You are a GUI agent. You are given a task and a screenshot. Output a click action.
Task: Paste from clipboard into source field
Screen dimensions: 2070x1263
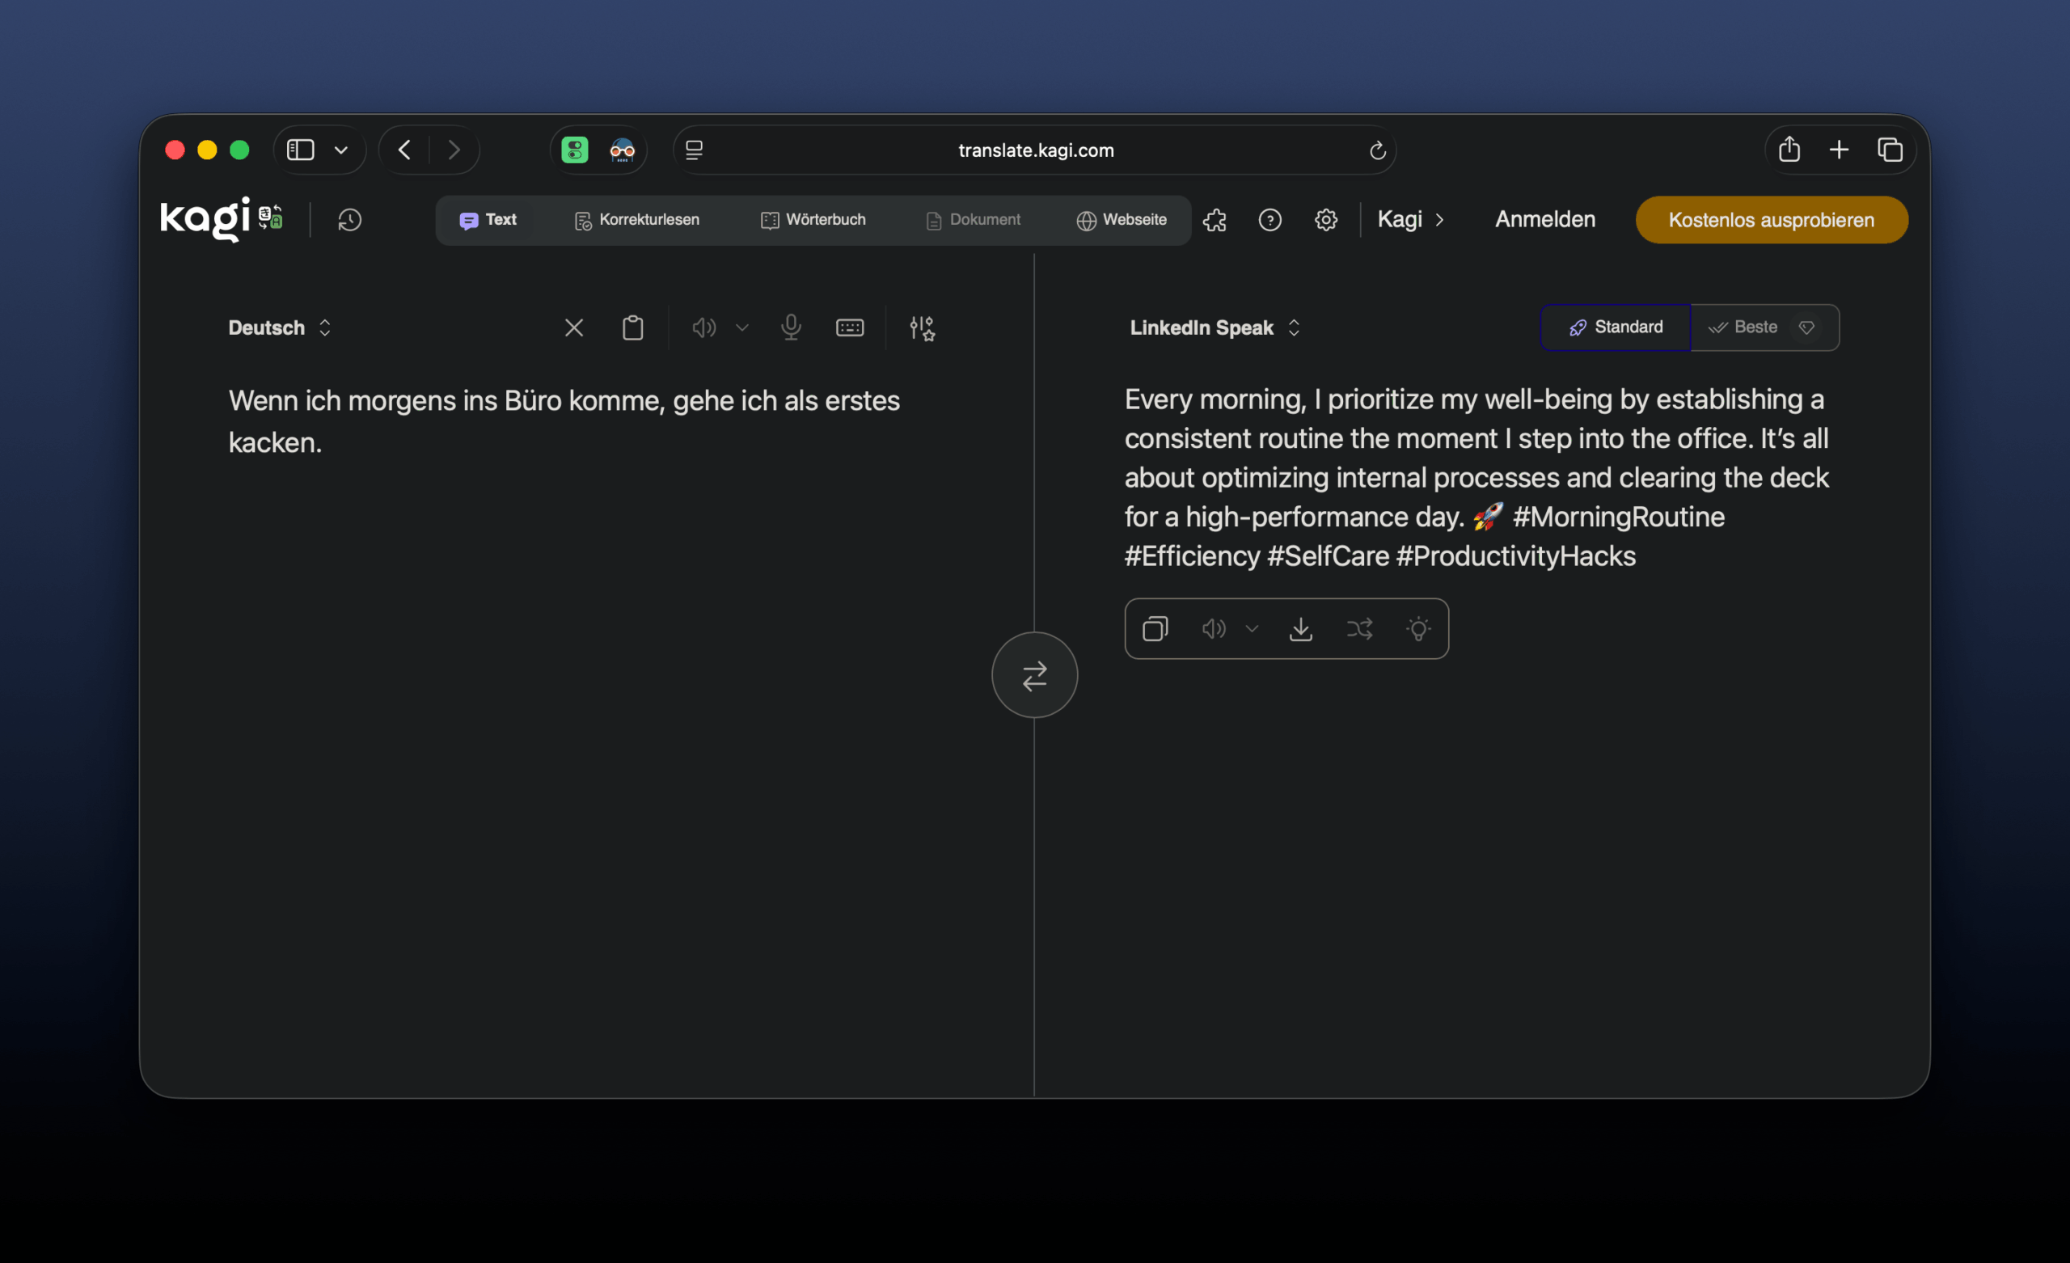pos(632,327)
